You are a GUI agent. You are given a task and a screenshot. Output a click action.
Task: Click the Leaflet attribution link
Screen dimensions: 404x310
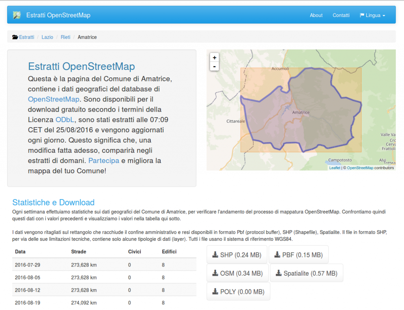334,167
